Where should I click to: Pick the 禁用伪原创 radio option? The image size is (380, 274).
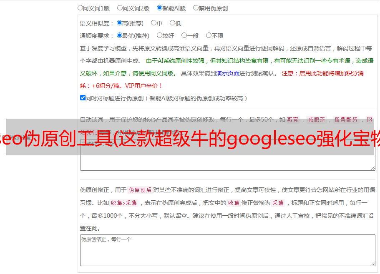click(x=196, y=8)
